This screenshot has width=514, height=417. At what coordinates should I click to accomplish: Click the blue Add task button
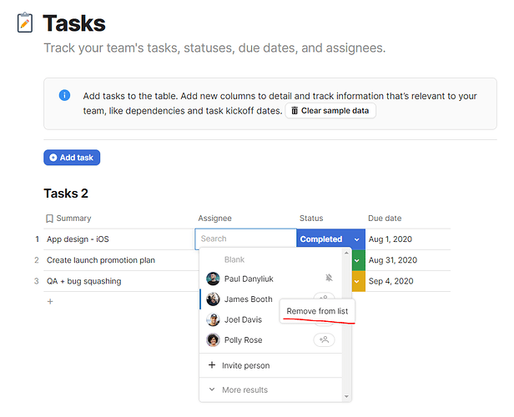click(72, 158)
